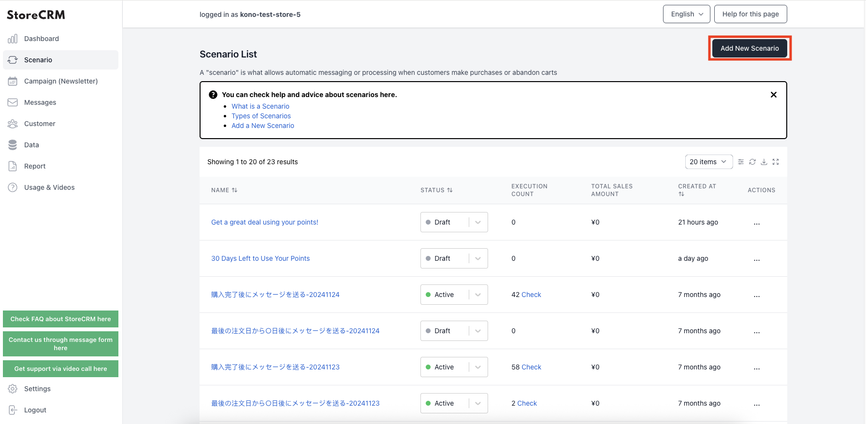Open status dropdown for 購入完了後-20241124
Screen dimensions: 866x424
[454, 295]
